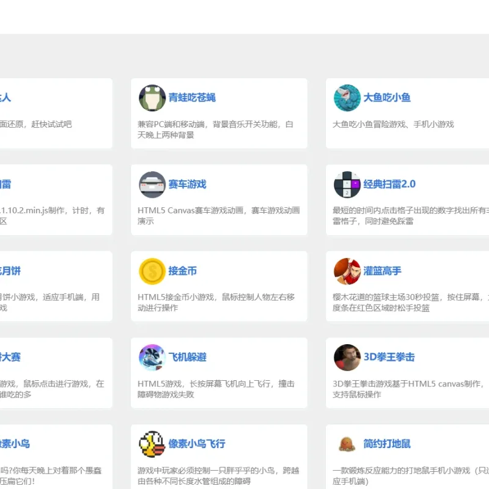The width and height of the screenshot is (489, 489).
Task: Open the basketball player icon of 灌篮高手
Action: (347, 271)
